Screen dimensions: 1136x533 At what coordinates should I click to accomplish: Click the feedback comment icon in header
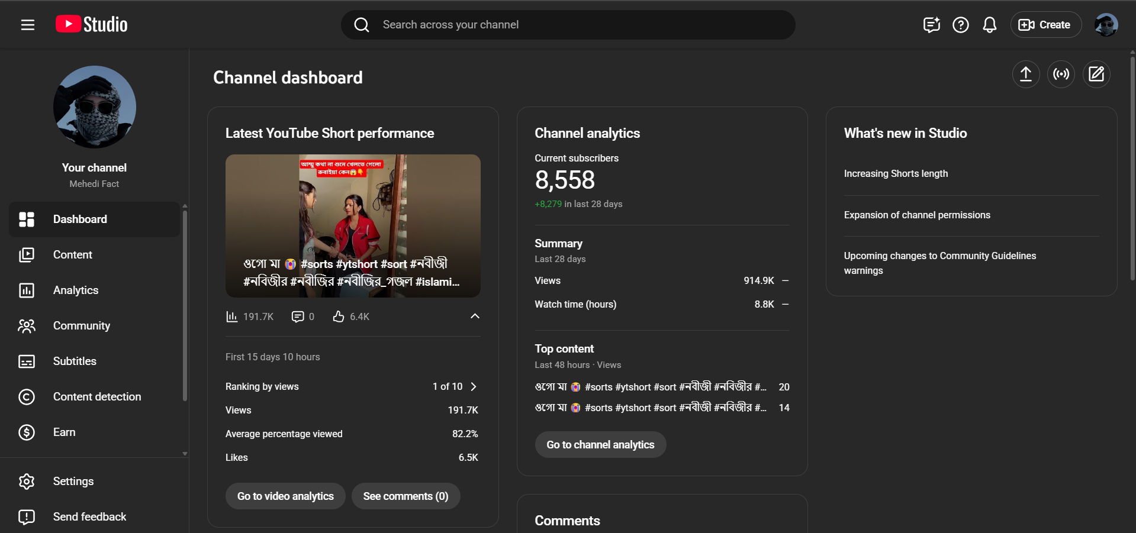[931, 25]
